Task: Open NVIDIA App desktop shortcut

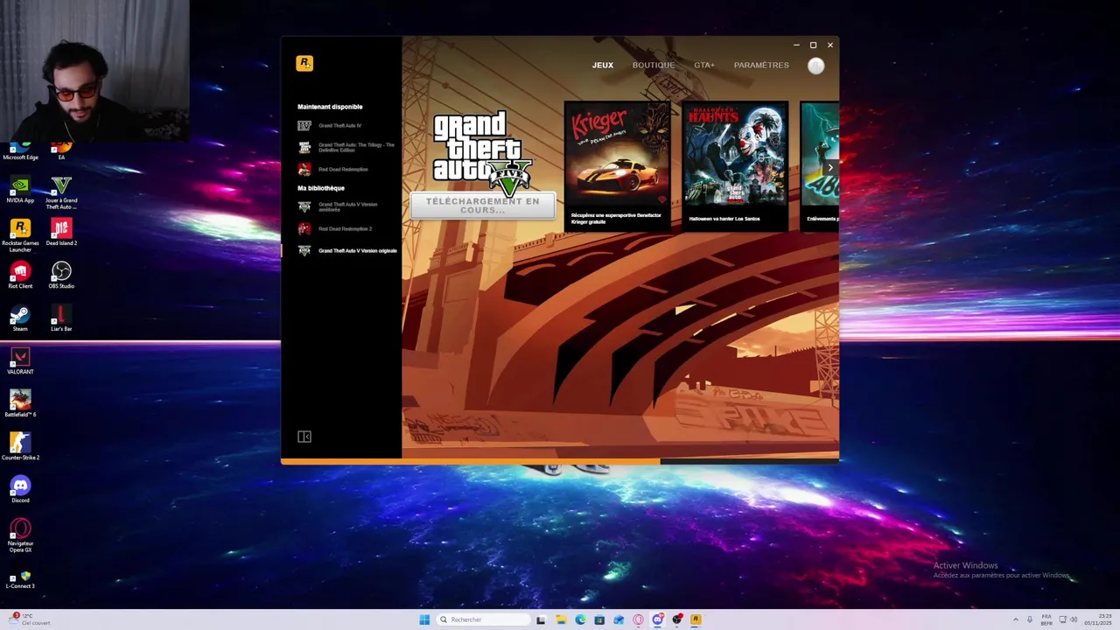Action: [20, 190]
